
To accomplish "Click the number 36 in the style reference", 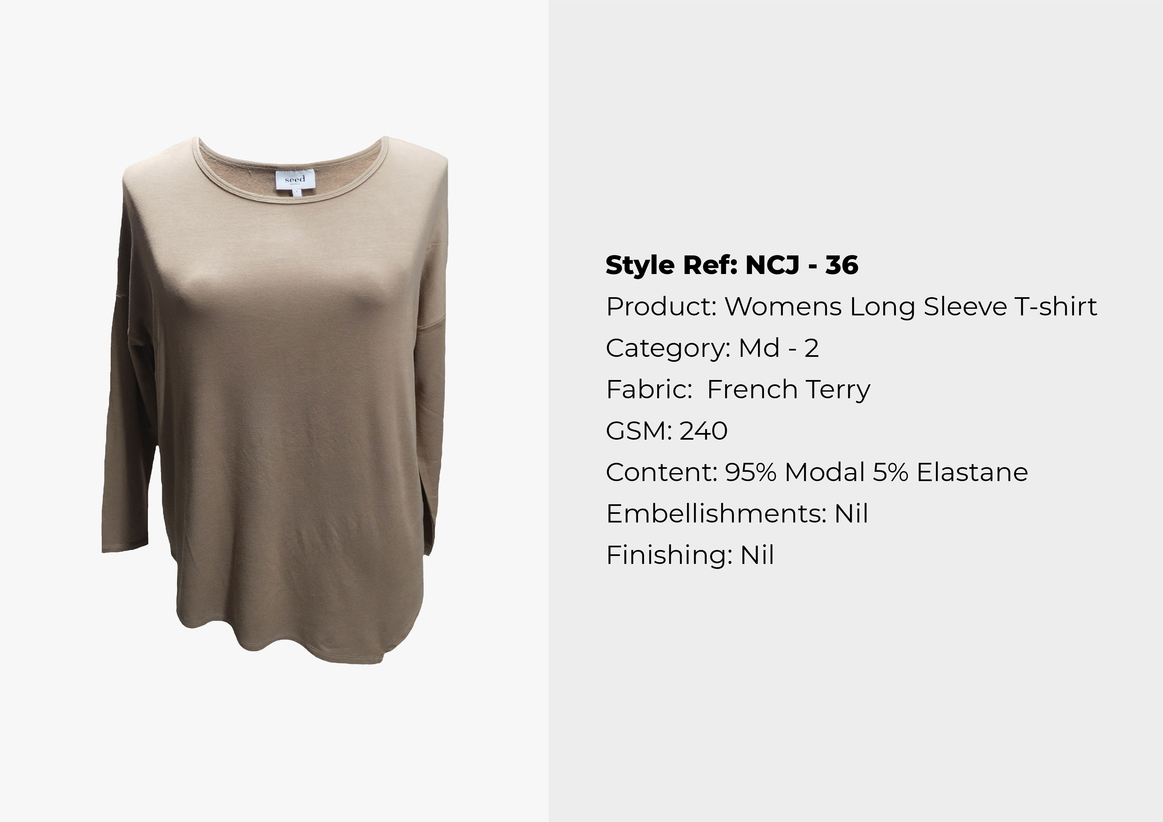I will coord(842,265).
